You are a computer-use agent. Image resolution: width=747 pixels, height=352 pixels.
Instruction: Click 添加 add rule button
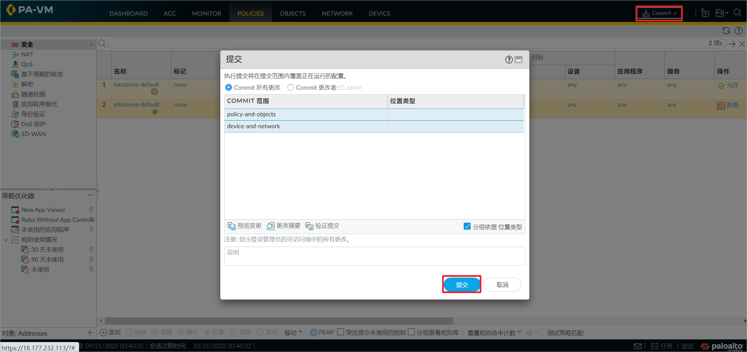(x=110, y=332)
